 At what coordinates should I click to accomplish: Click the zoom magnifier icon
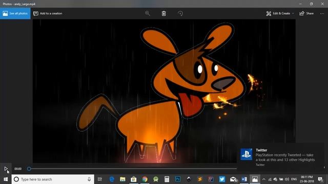pos(147,13)
